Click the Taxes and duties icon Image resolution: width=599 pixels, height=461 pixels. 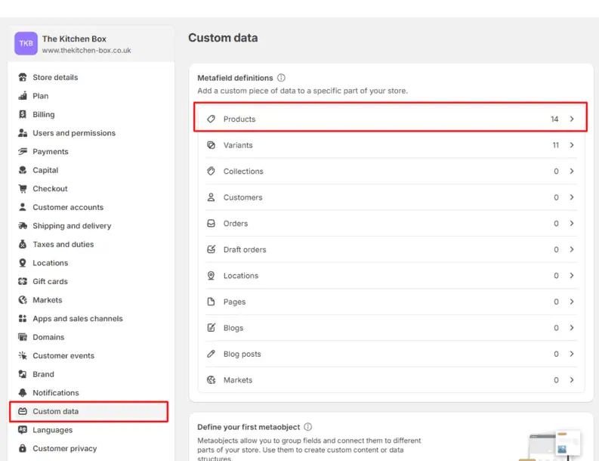pos(23,244)
